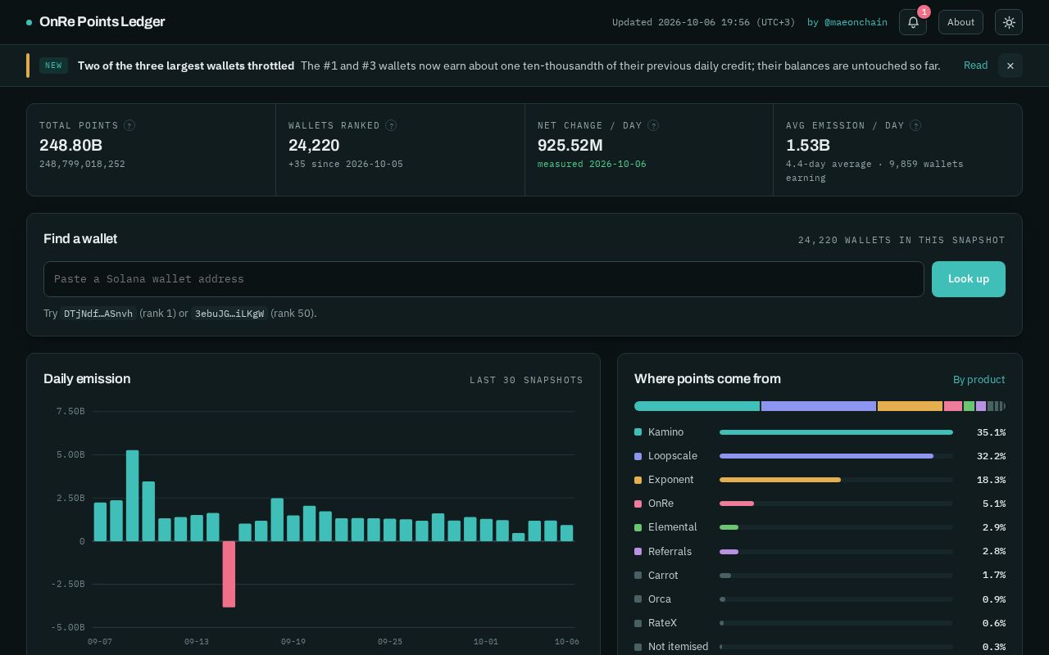Select the negative pink emission bar

pos(229,574)
